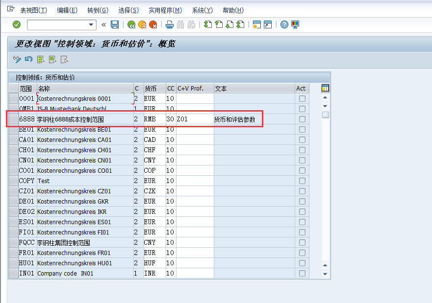This screenshot has width=432, height=303.
Task: Toggle the Act checkbox for COPY Test row
Action: pos(301,181)
